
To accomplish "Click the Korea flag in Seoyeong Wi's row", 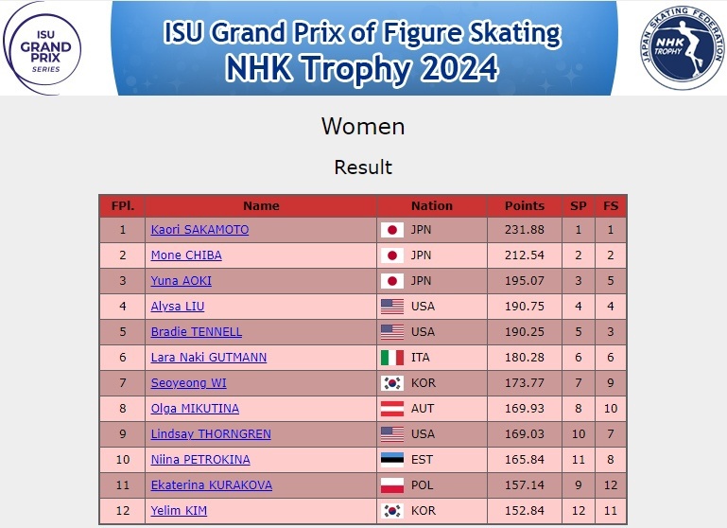I will 392,383.
